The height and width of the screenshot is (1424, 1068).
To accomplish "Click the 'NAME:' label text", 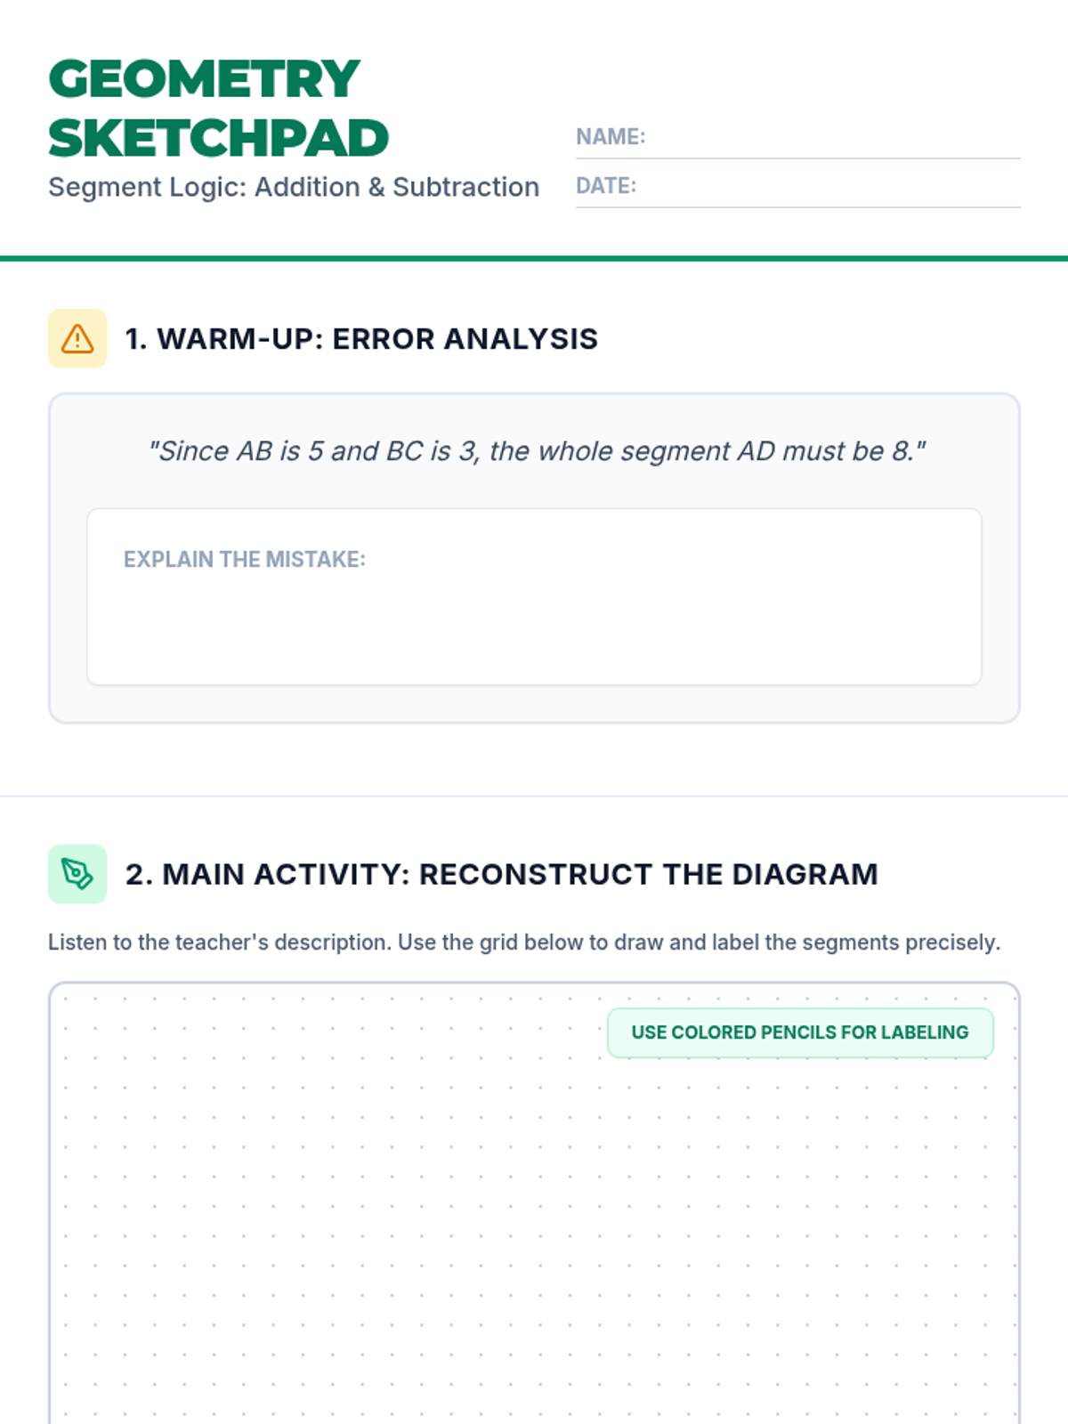I will pyautogui.click(x=611, y=137).
